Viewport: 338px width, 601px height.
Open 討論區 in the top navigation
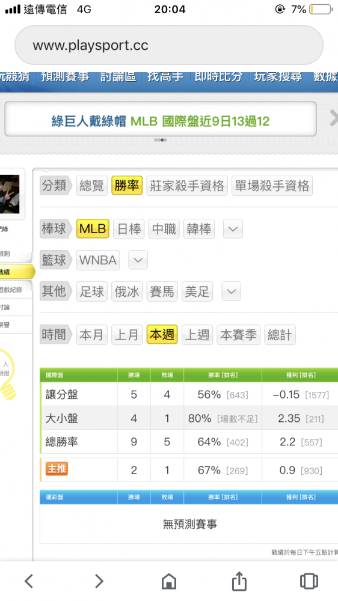click(x=118, y=76)
